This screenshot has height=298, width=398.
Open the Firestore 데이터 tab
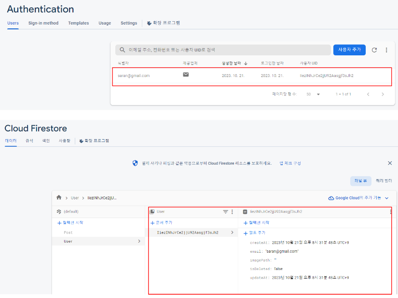point(11,141)
